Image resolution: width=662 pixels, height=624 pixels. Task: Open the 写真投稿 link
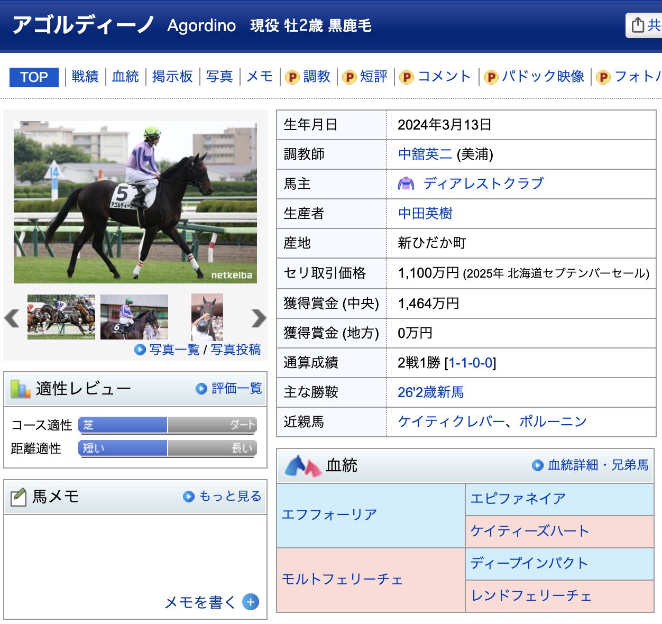(236, 350)
